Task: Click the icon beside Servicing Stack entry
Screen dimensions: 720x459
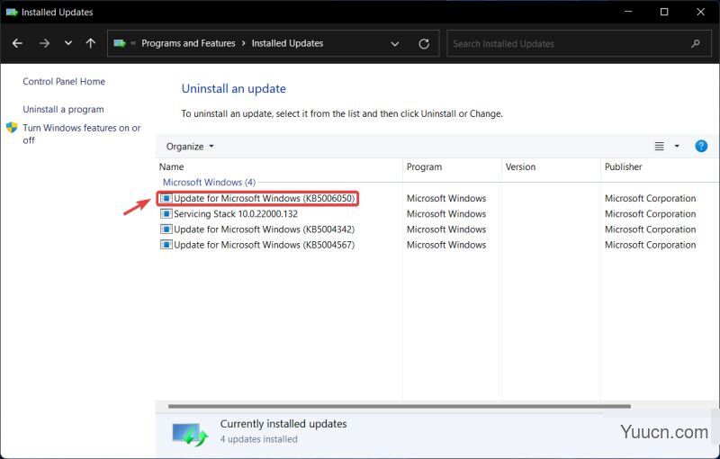Action: pos(166,214)
